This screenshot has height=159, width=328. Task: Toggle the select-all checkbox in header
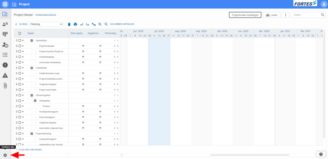pyautogui.click(x=20, y=33)
